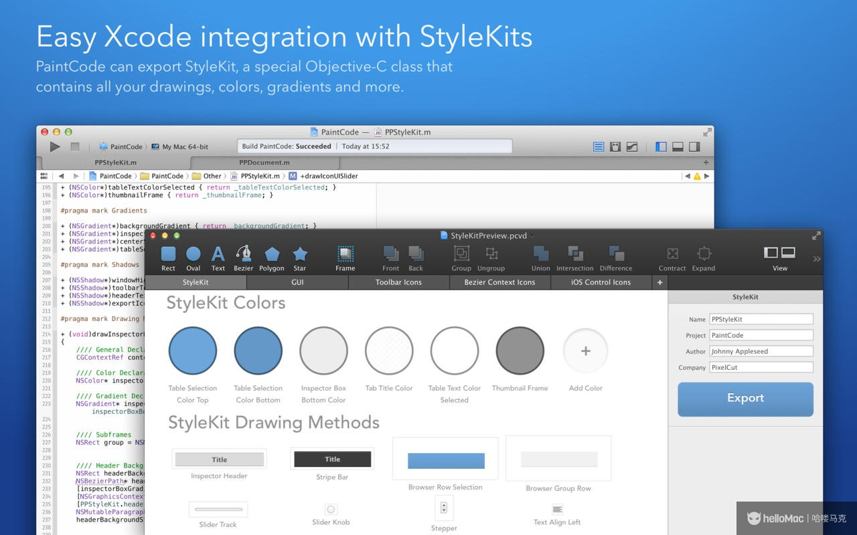Add new Xcode tab with plus
The image size is (857, 535).
coord(706,163)
